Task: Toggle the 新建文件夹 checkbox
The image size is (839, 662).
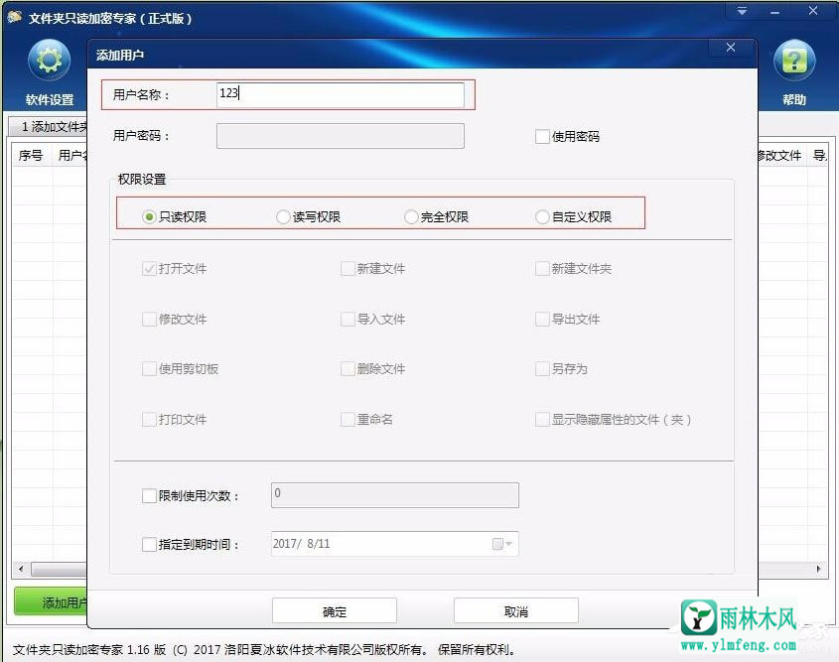Action: coord(542,268)
